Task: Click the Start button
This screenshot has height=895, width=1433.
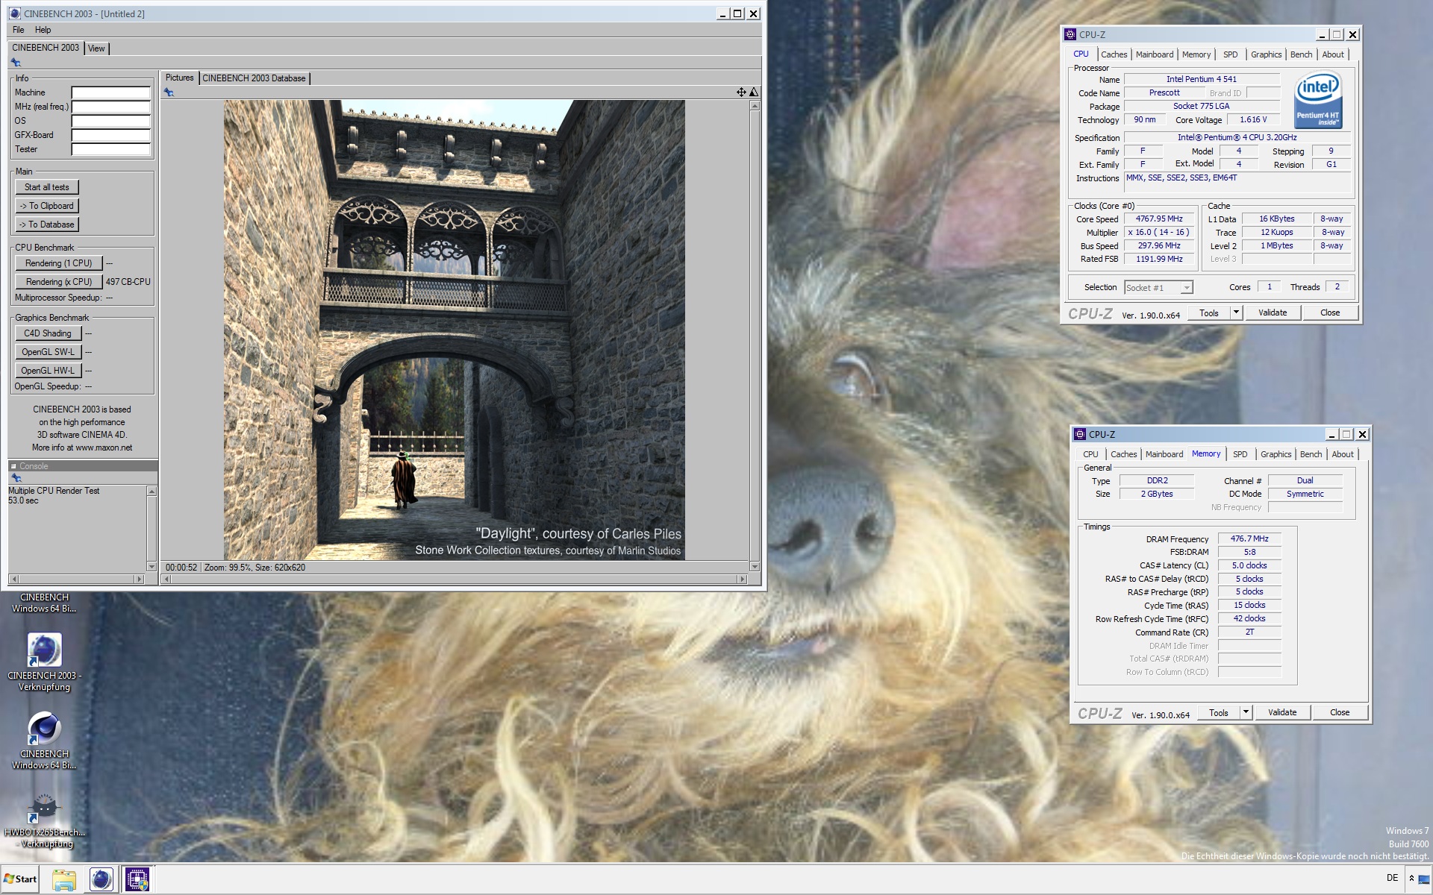Action: tap(20, 879)
